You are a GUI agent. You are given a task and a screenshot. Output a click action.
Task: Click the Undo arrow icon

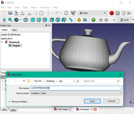49,13
